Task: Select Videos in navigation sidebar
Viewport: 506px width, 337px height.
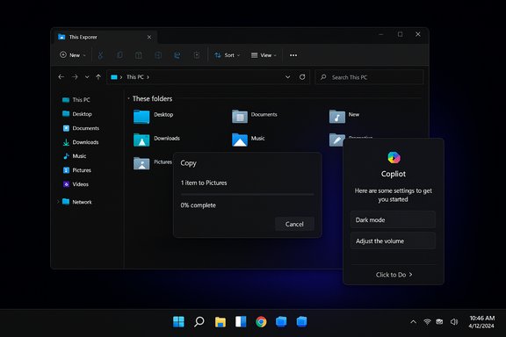Action: [76, 184]
